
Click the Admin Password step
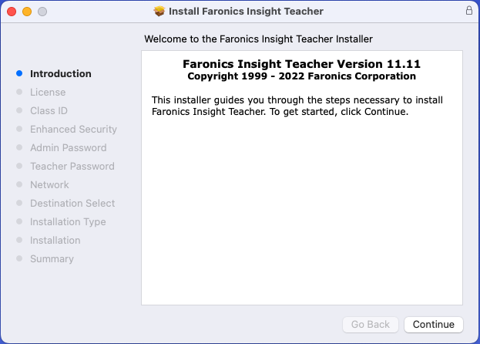point(68,148)
